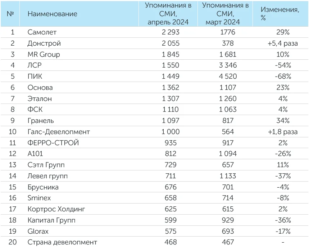This screenshot has width=309, height=247.
Task: Click the "+5,4 раза" change value
Action: click(283, 44)
